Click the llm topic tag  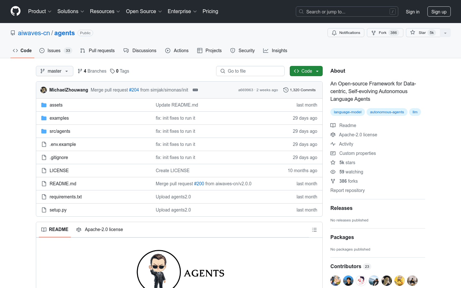click(415, 112)
